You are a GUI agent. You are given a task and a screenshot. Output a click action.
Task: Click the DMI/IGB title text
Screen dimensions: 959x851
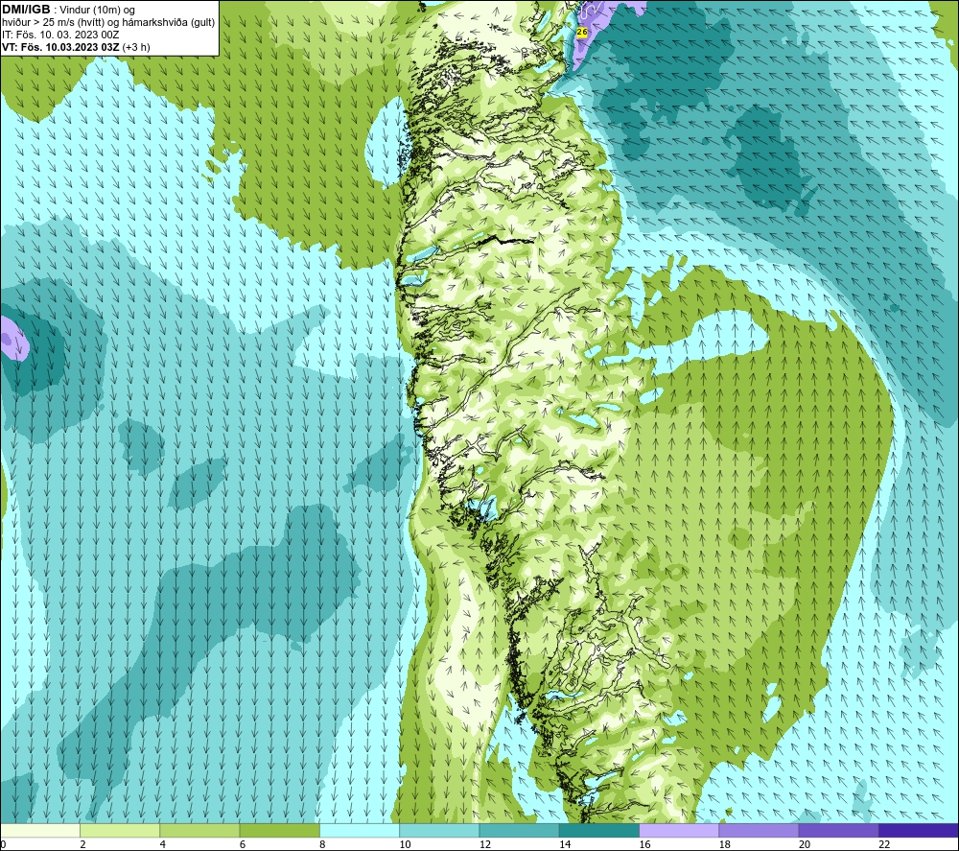pos(26,10)
